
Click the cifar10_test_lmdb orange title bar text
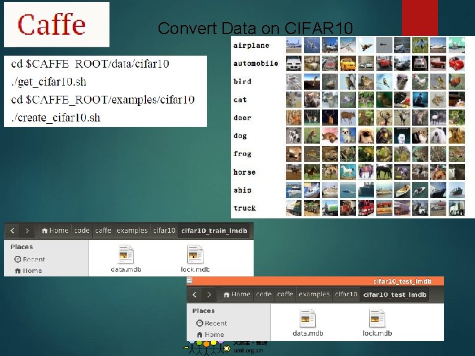coord(402,281)
